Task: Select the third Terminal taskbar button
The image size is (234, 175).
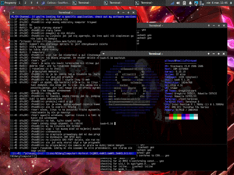Action: [150, 3]
